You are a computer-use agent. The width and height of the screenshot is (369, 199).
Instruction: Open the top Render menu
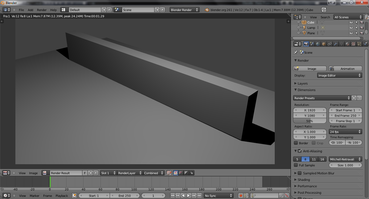[x=42, y=10]
